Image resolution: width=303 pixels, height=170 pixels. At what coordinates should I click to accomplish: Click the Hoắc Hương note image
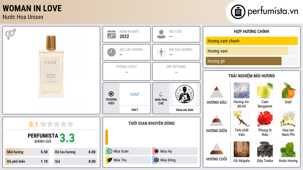(x=288, y=149)
